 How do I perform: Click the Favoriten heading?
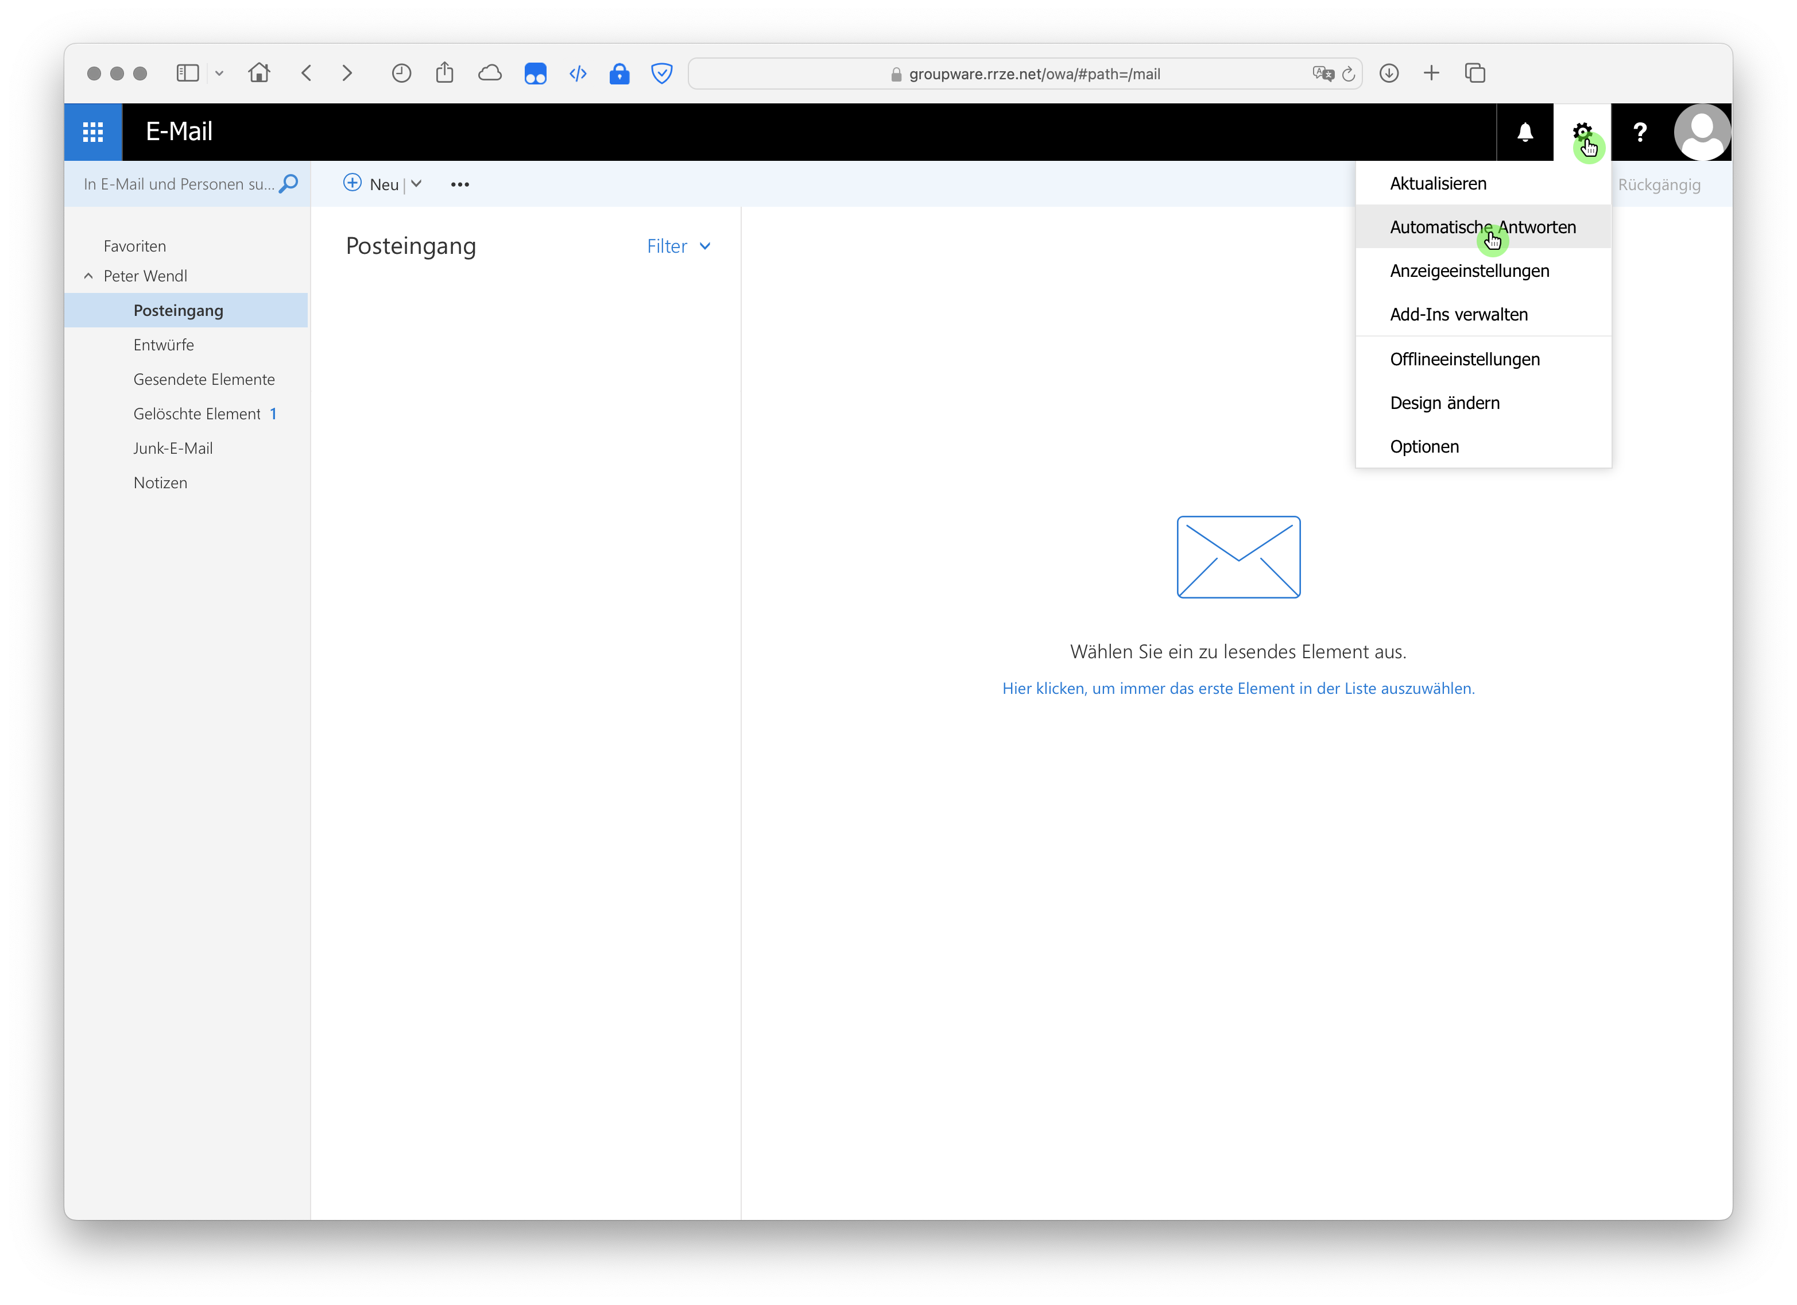tap(135, 246)
